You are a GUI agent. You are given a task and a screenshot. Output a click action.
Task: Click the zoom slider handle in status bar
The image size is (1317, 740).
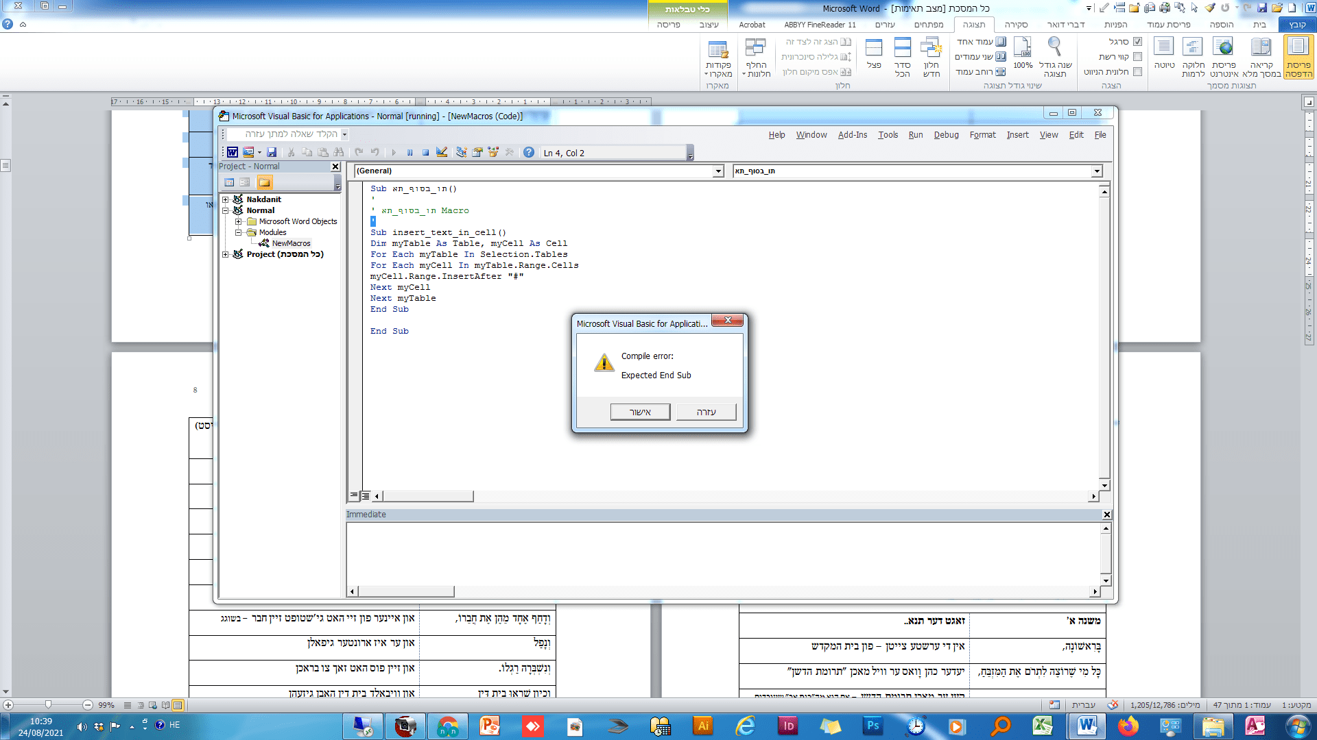tap(48, 704)
